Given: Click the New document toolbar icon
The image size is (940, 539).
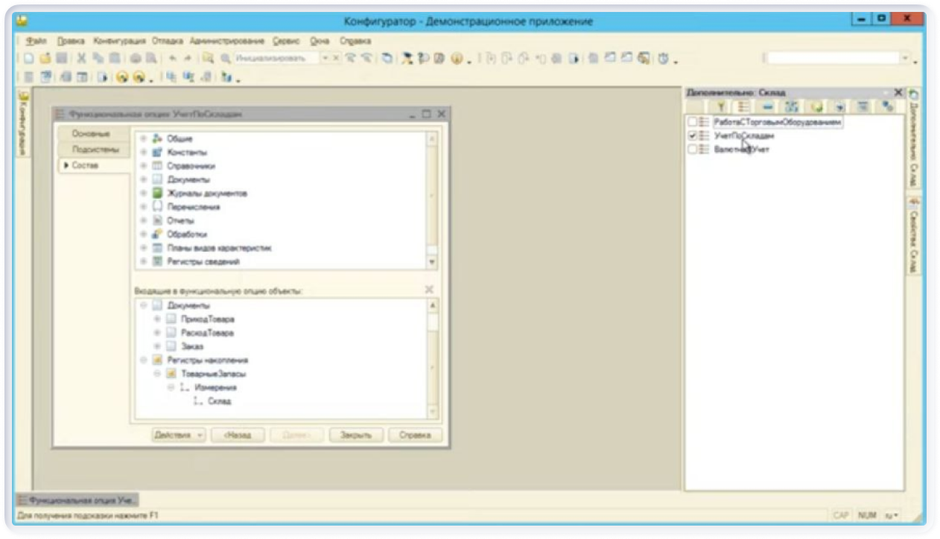Looking at the screenshot, I should click(28, 58).
